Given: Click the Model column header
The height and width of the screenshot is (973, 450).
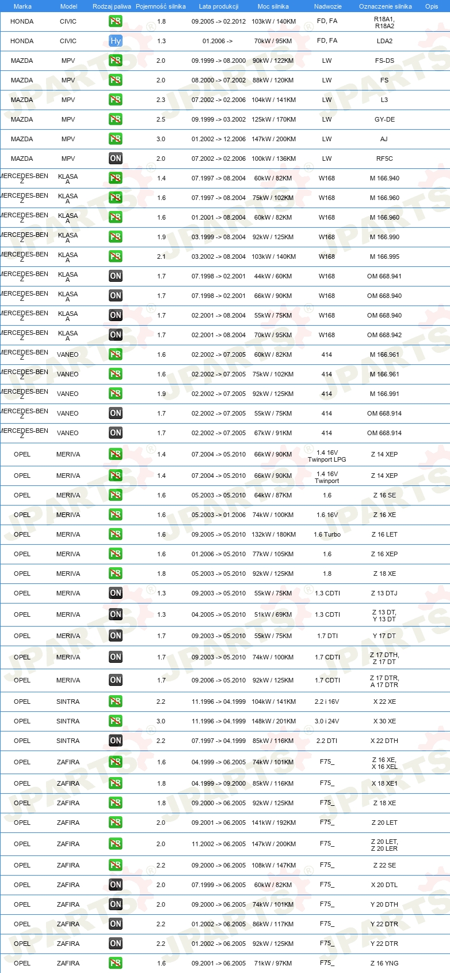Looking at the screenshot, I should click(x=68, y=6).
